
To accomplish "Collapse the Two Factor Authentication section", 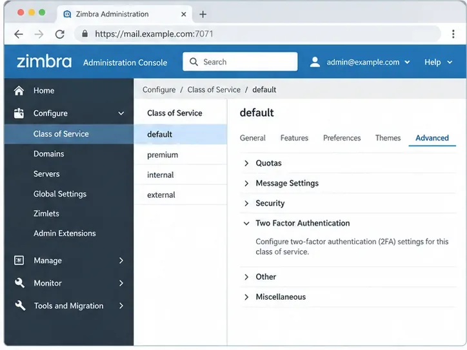I will [x=348, y=223].
